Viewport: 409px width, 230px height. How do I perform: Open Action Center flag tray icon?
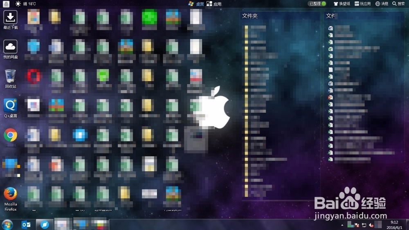pyautogui.click(x=357, y=225)
